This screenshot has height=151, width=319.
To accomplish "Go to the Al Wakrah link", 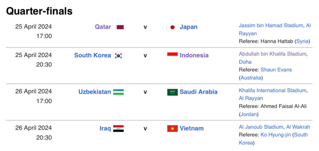I will [x=298, y=127].
